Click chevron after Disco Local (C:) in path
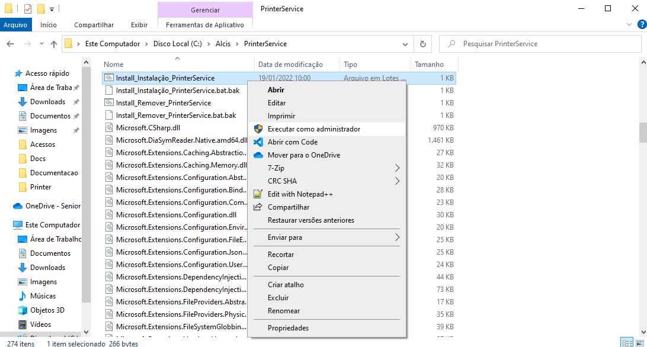The image size is (647, 347). tap(209, 44)
